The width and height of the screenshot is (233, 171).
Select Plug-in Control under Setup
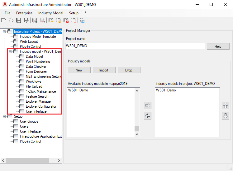click(31, 141)
